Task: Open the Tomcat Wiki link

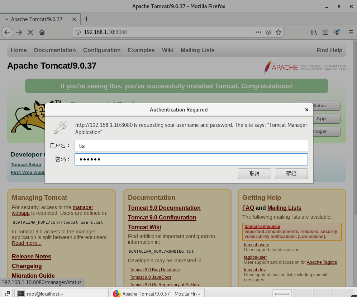Action: coord(144,227)
